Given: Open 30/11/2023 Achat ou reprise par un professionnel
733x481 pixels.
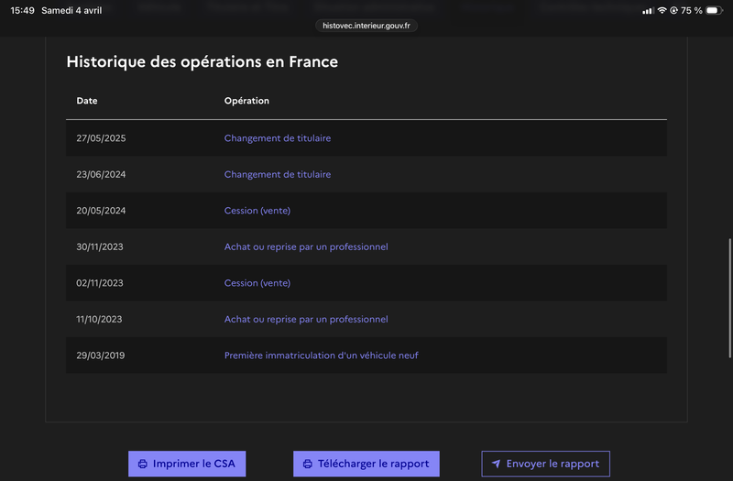Looking at the screenshot, I should pos(306,246).
